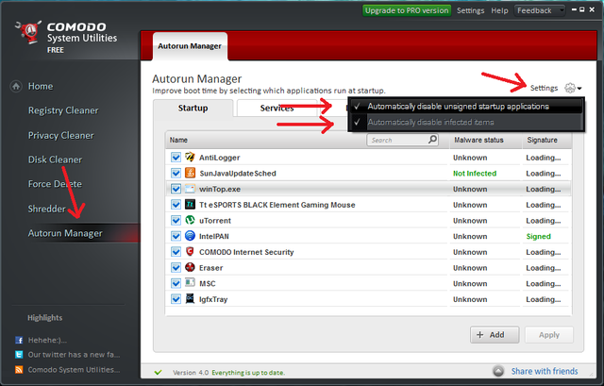Click Share with friends link

(545, 371)
